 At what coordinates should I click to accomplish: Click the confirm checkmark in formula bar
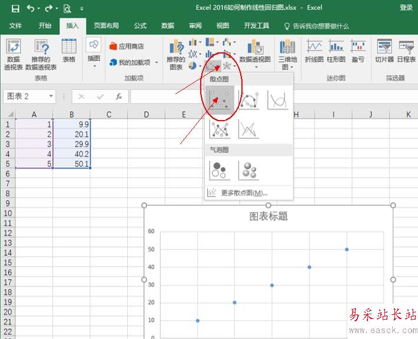(100, 97)
